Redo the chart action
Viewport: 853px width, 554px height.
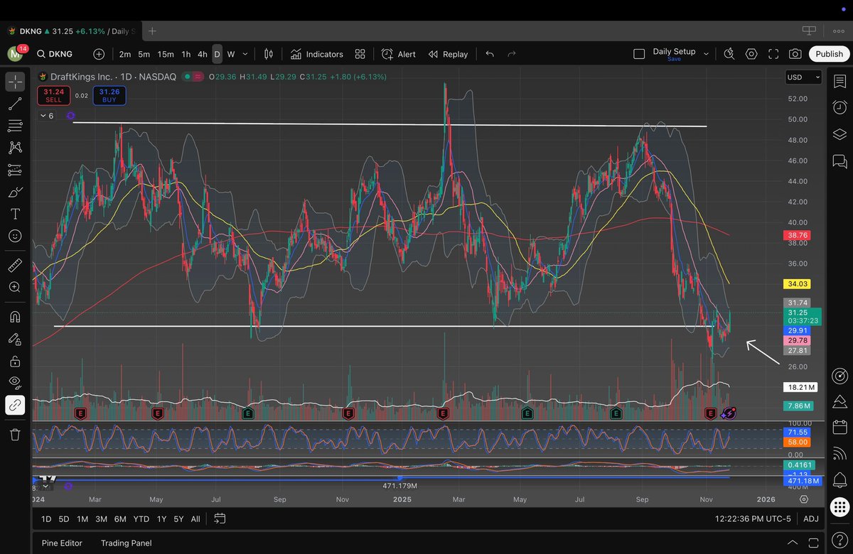[512, 54]
